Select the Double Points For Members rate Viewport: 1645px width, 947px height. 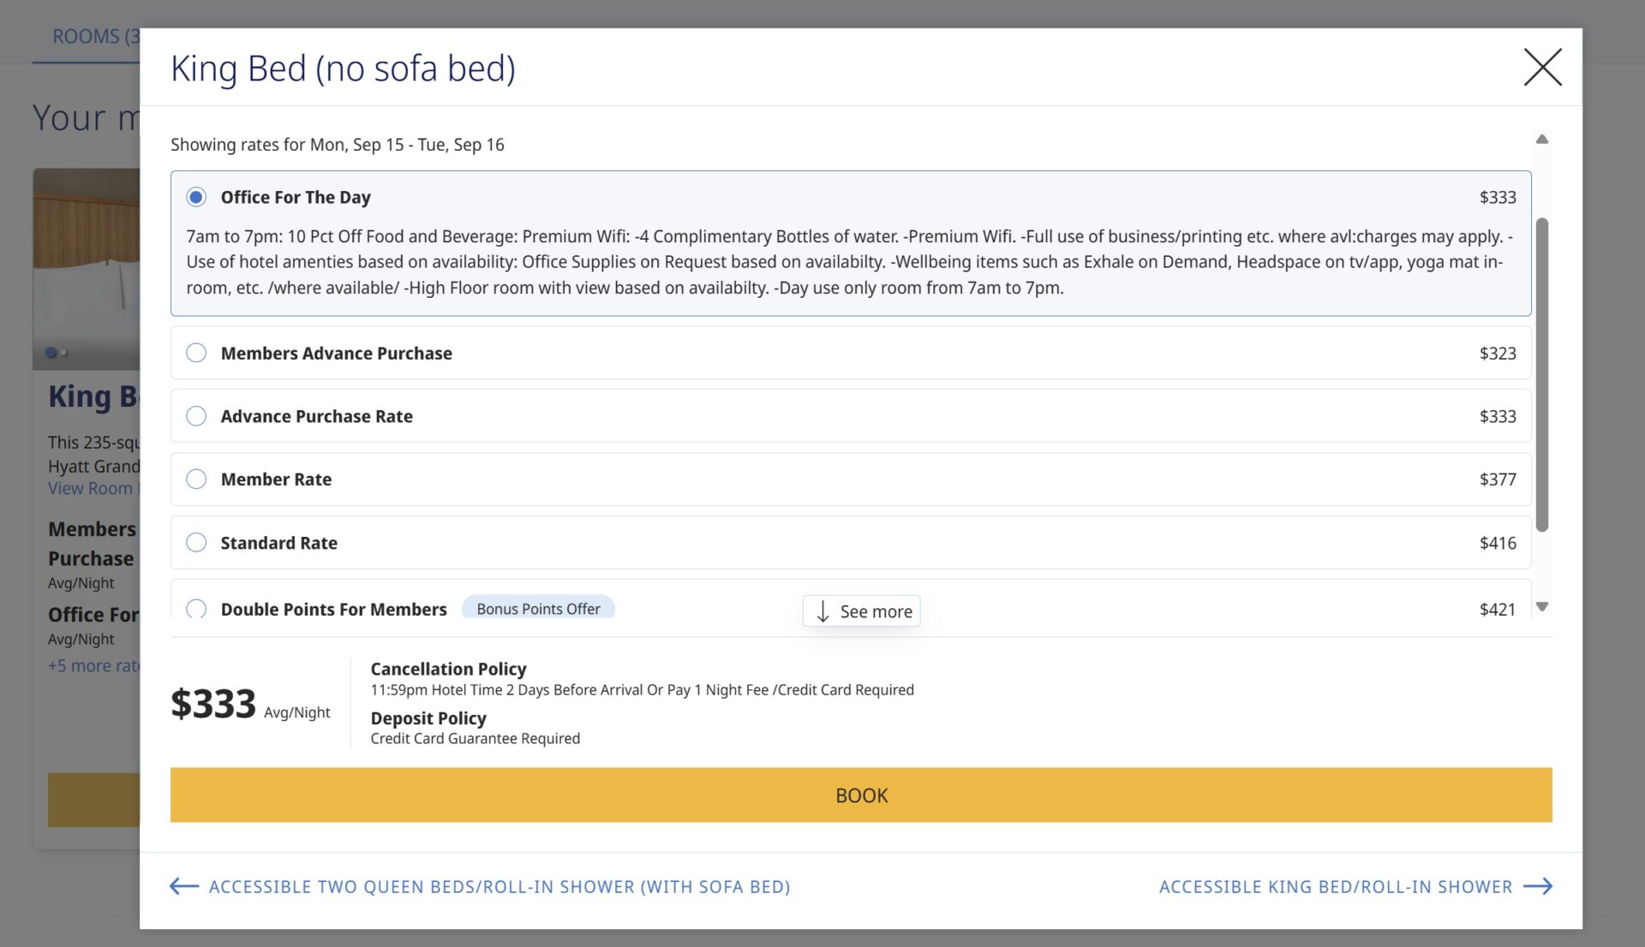pyautogui.click(x=196, y=609)
